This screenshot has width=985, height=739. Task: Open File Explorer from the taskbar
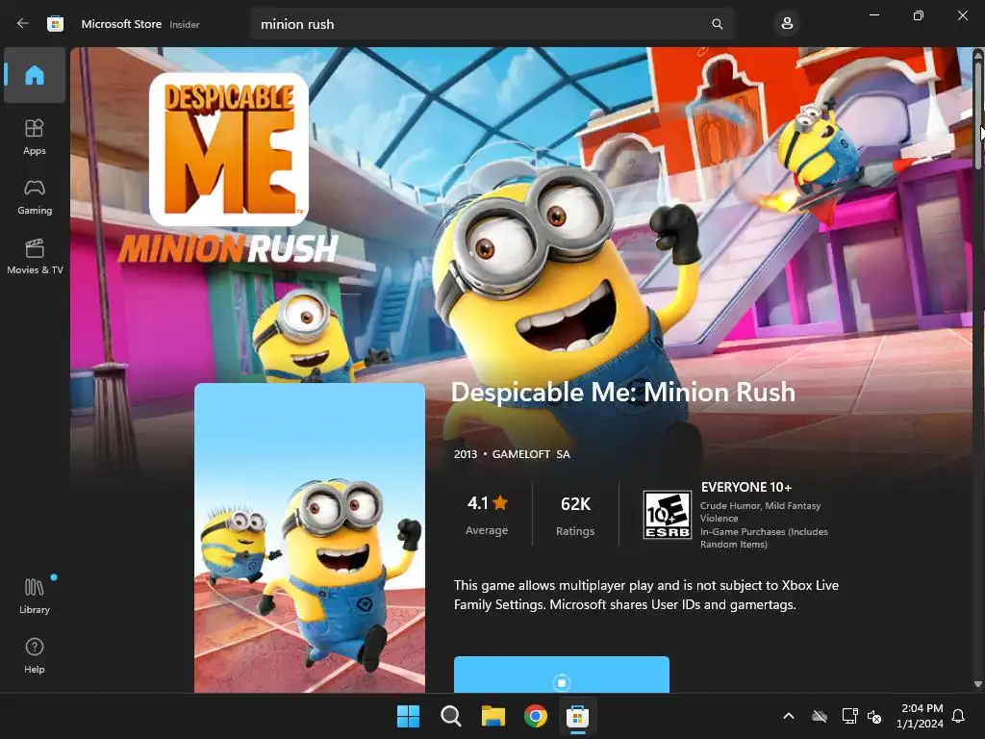[x=493, y=716]
